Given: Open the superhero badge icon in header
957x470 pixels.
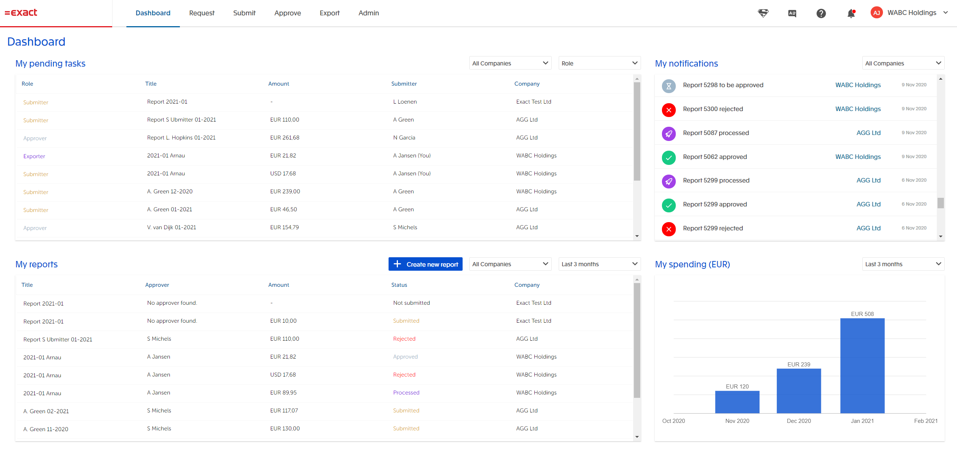Looking at the screenshot, I should tap(763, 13).
